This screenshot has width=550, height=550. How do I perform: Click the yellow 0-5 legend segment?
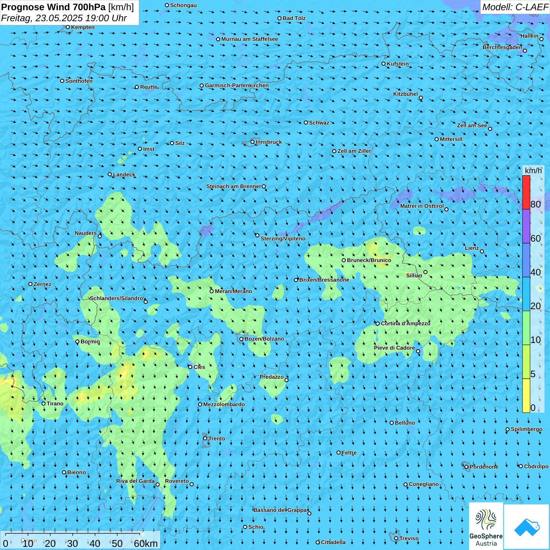526,396
